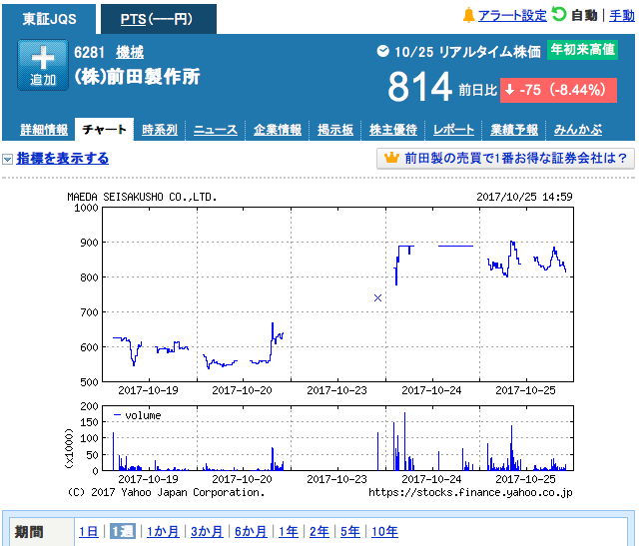The image size is (642, 546).
Task: Open the 機械 sector link
Action: point(130,52)
